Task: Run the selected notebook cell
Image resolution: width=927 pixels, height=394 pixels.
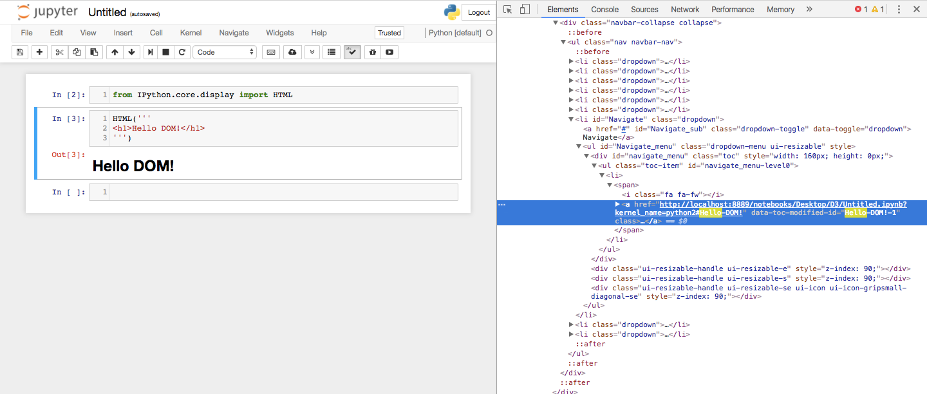Action: (149, 52)
